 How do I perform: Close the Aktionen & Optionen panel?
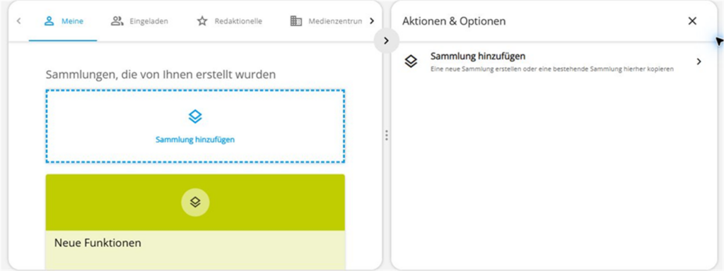(x=692, y=21)
